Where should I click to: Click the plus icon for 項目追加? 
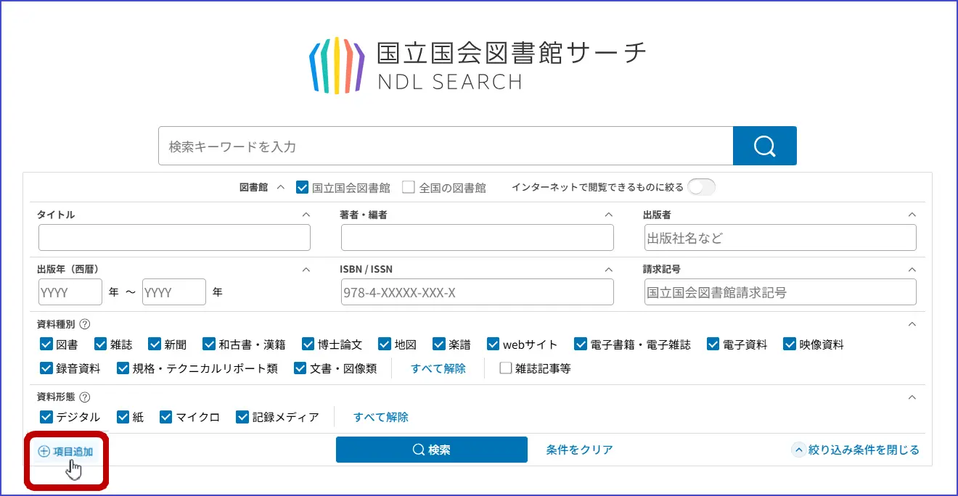click(44, 451)
